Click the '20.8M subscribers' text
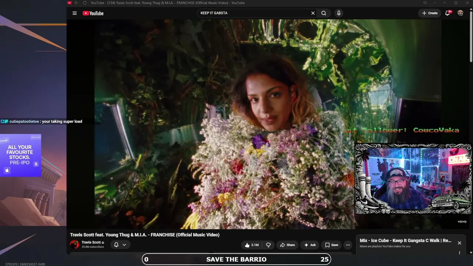 93,247
